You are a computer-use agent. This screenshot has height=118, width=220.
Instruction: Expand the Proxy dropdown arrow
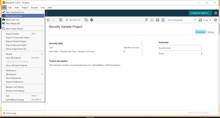pyautogui.click(x=210, y=20)
